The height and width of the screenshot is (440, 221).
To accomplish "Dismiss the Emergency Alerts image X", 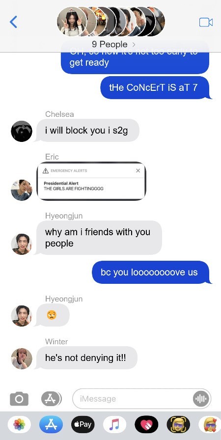I will pos(138,170).
